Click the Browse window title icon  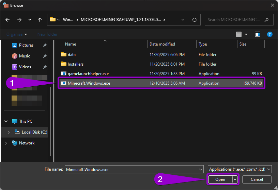pos(6,5)
